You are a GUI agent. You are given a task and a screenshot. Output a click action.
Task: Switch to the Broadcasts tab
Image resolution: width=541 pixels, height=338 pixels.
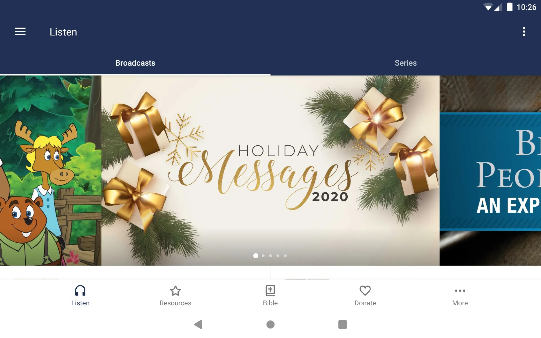click(136, 63)
